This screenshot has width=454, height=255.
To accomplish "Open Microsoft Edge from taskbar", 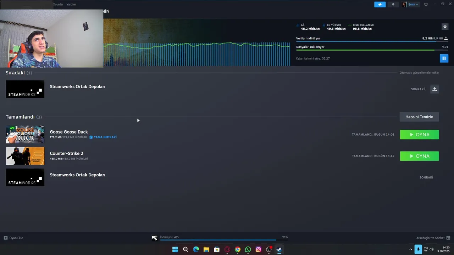I will (196, 249).
